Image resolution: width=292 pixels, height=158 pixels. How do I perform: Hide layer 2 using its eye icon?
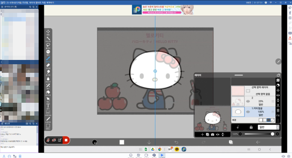pos(248,101)
